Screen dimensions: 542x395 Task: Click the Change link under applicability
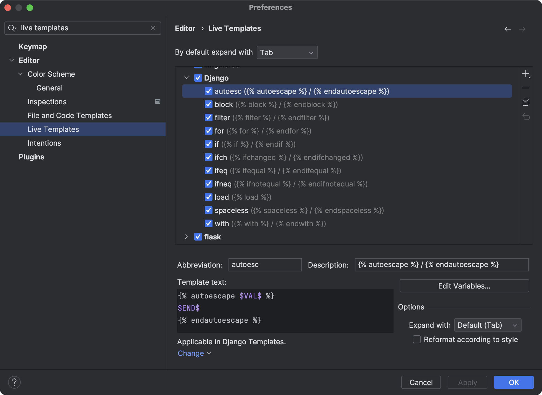(x=191, y=353)
